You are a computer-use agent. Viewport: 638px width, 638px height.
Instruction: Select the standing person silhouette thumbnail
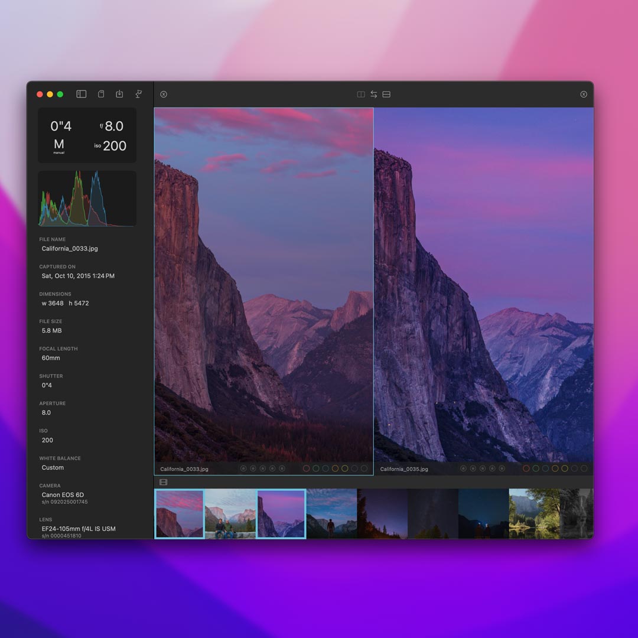[331, 514]
